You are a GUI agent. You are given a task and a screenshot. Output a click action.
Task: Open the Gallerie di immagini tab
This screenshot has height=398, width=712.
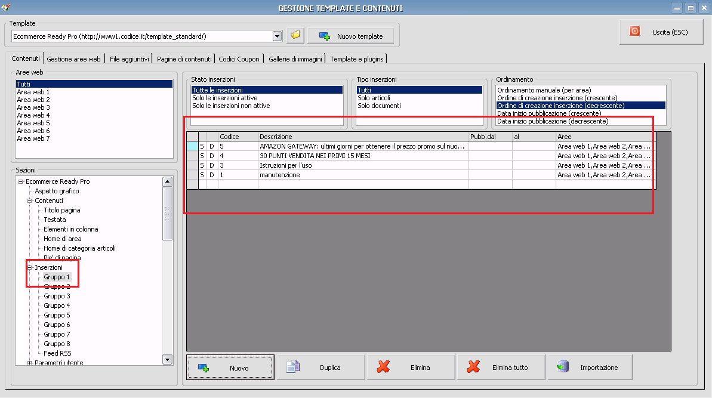point(295,59)
